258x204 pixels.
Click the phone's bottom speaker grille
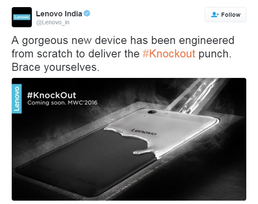86,182
